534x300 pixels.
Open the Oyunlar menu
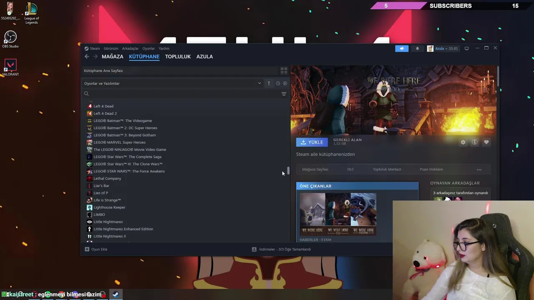(149, 48)
